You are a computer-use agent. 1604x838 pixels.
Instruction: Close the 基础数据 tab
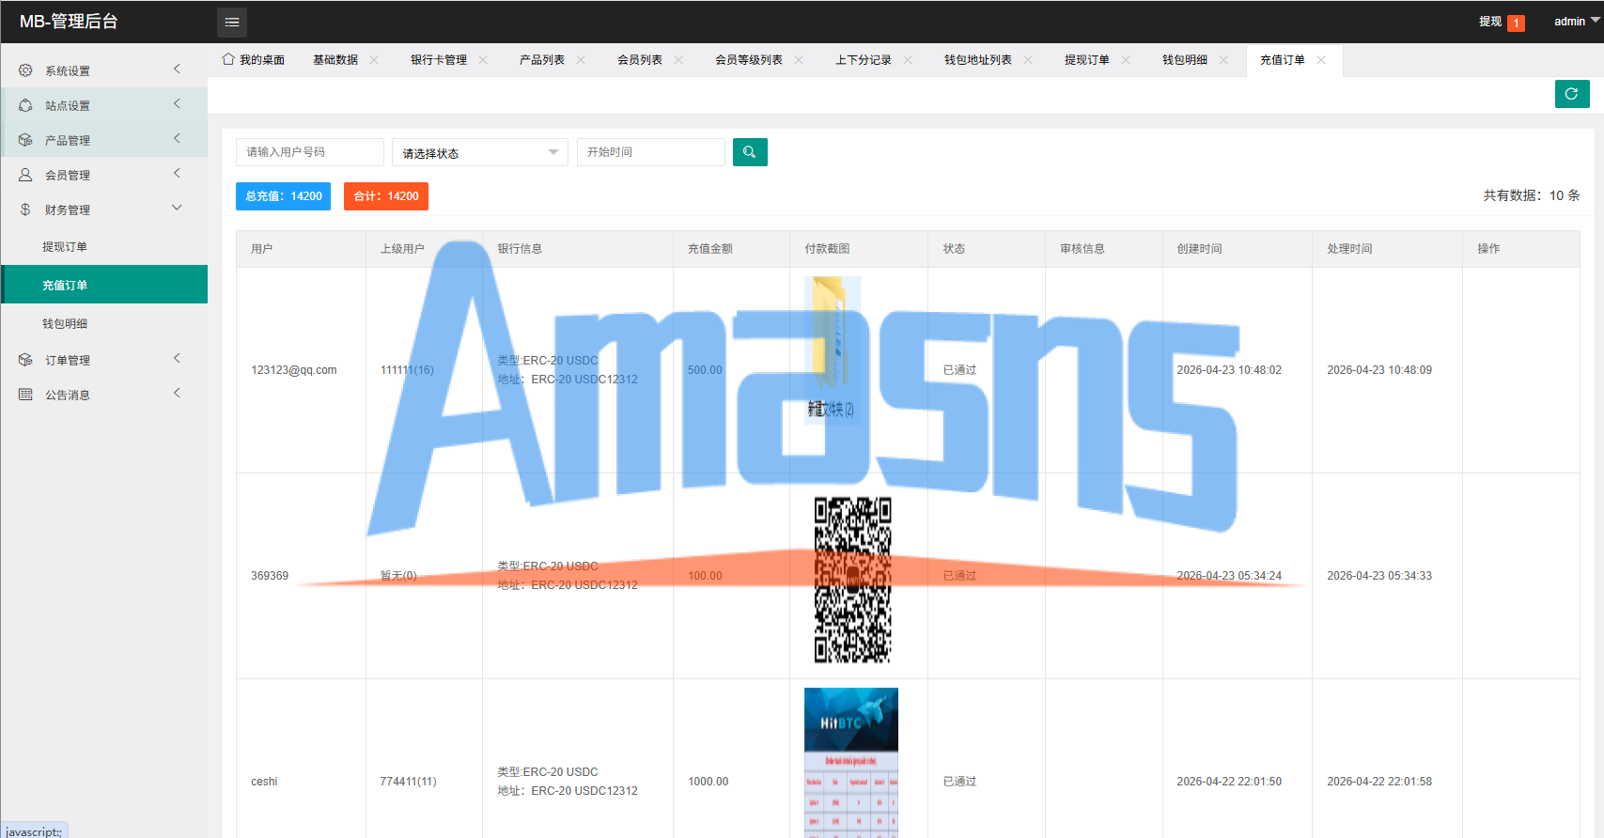coord(374,60)
